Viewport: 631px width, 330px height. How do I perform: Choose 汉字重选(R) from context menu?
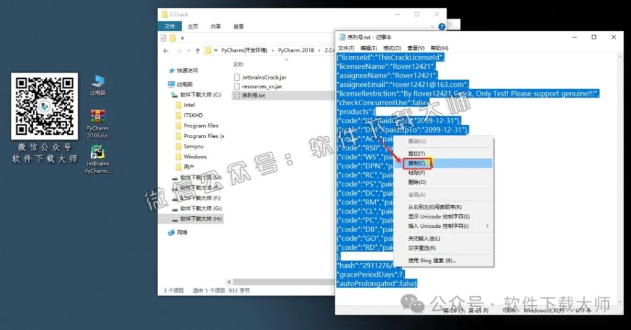tap(442, 248)
